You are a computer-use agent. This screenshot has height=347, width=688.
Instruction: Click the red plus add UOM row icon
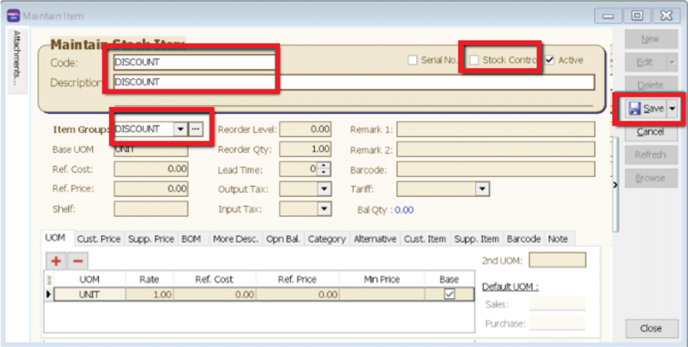[x=56, y=261]
